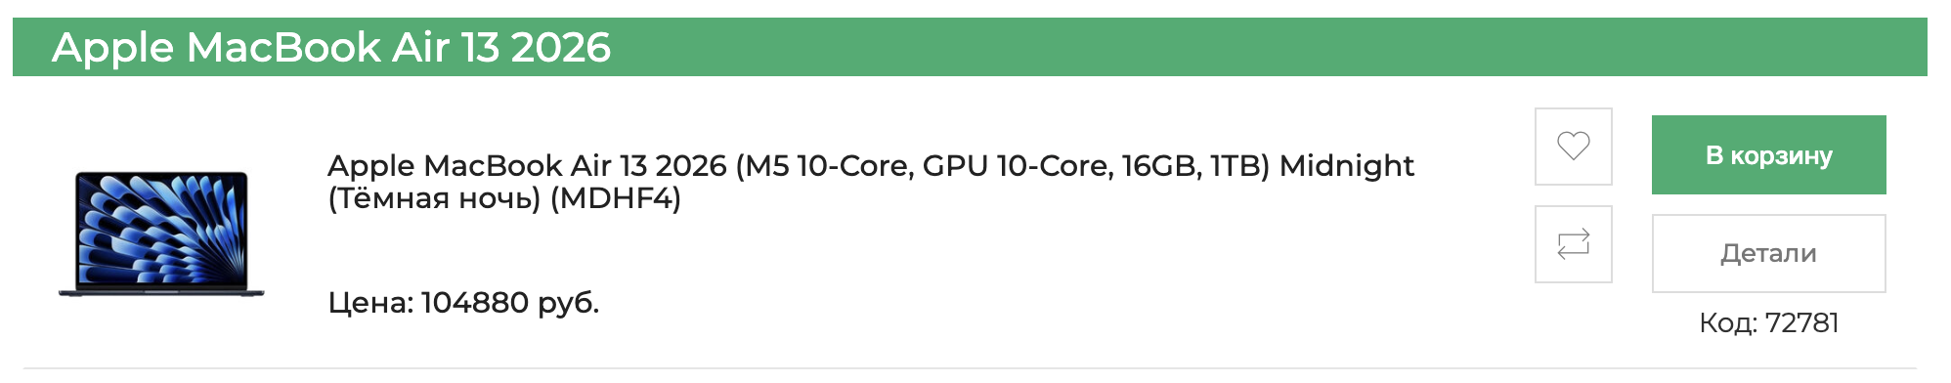Click the Midnight color name in product title
This screenshot has height=383, width=1951.
pyautogui.click(x=1347, y=166)
